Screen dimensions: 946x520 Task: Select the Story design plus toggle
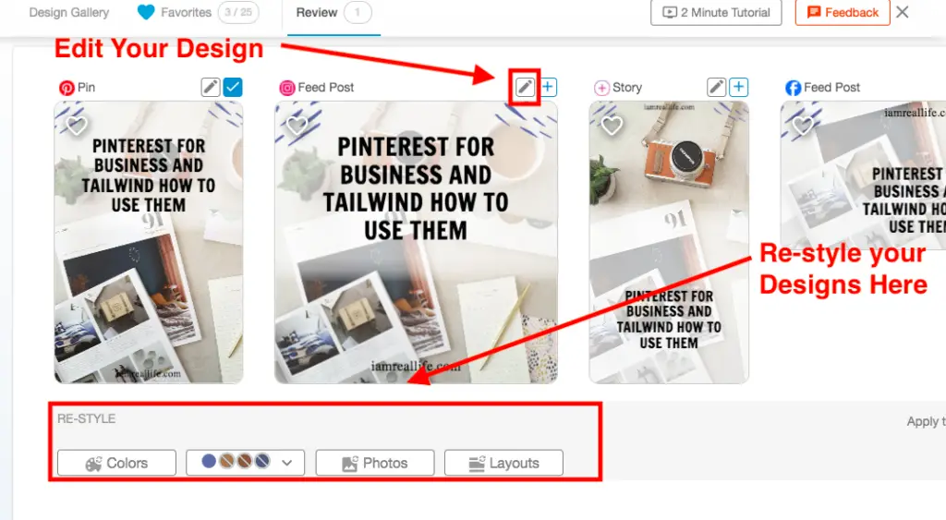point(739,88)
